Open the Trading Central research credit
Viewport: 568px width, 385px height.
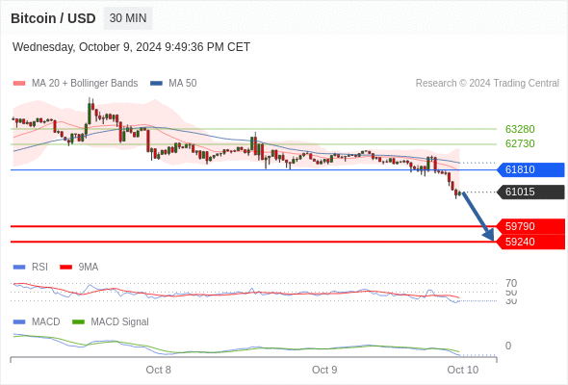pos(487,84)
